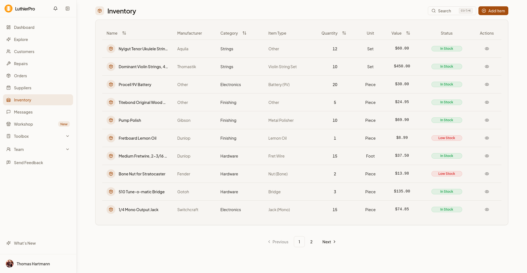Click the Medium Fretwire item icon
Viewport: 527px width, 273px height.
pyautogui.click(x=111, y=156)
